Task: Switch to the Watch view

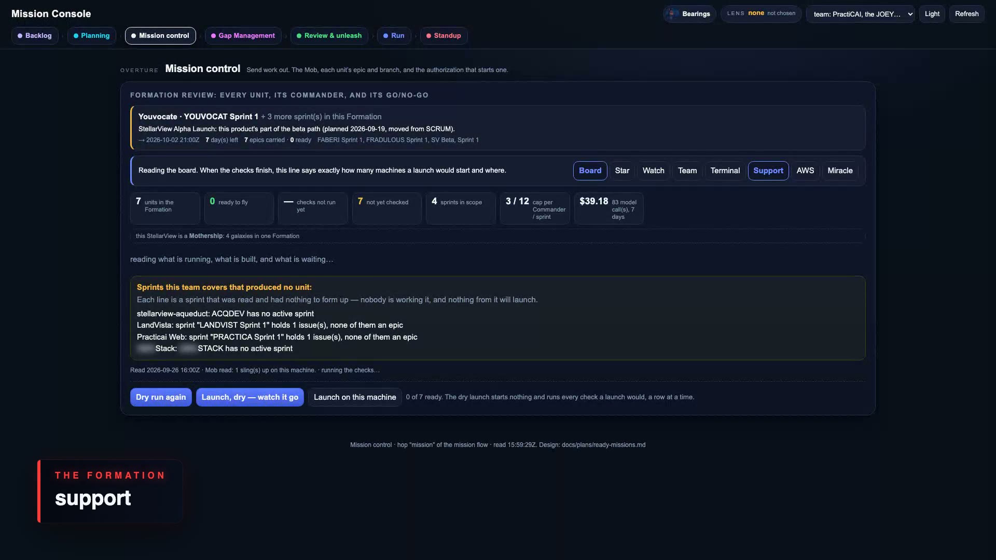Action: point(653,171)
